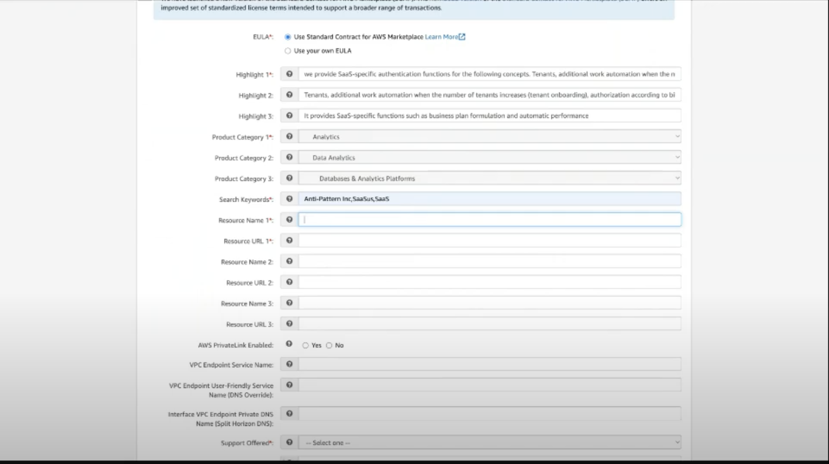This screenshot has height=464, width=829.
Task: Click help icon beside Support Offered
Action: [289, 442]
